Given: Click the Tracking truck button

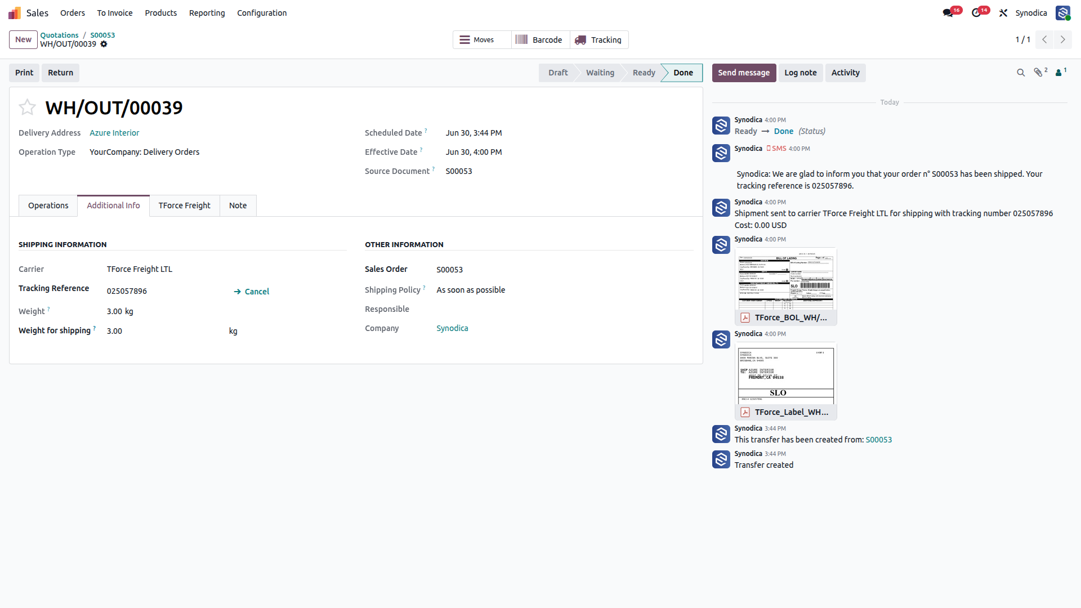Looking at the screenshot, I should (599, 40).
